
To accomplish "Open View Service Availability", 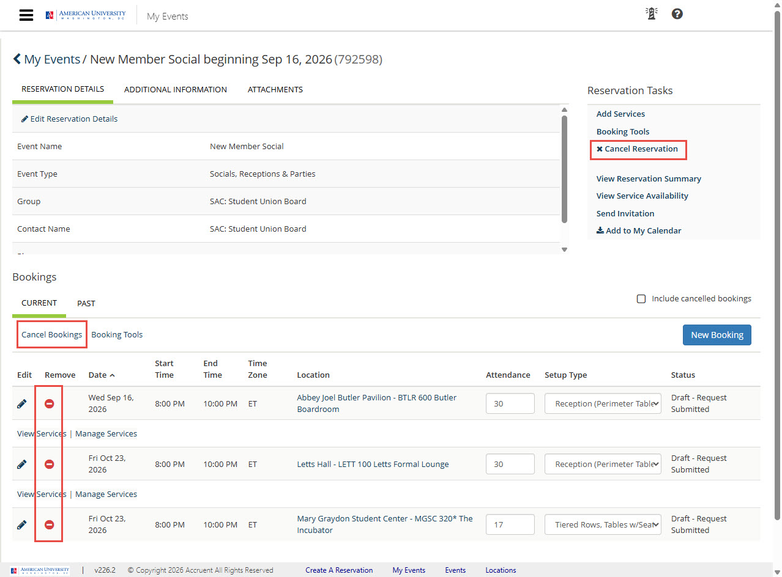I will click(x=642, y=196).
